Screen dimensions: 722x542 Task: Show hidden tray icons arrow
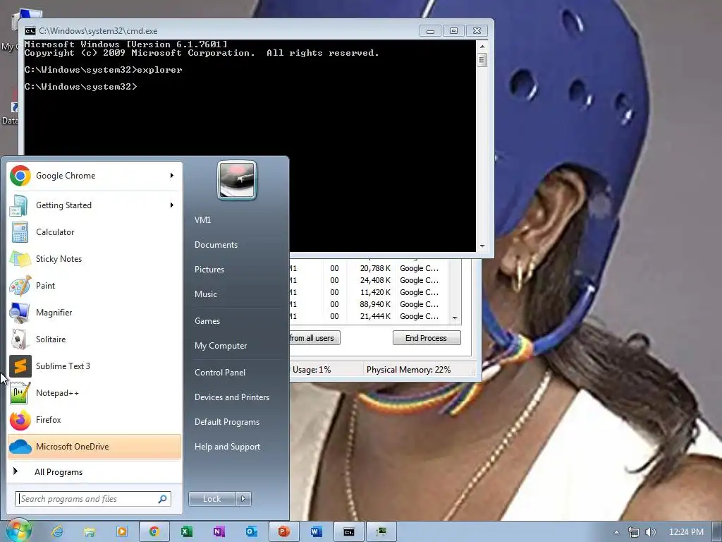click(x=616, y=532)
